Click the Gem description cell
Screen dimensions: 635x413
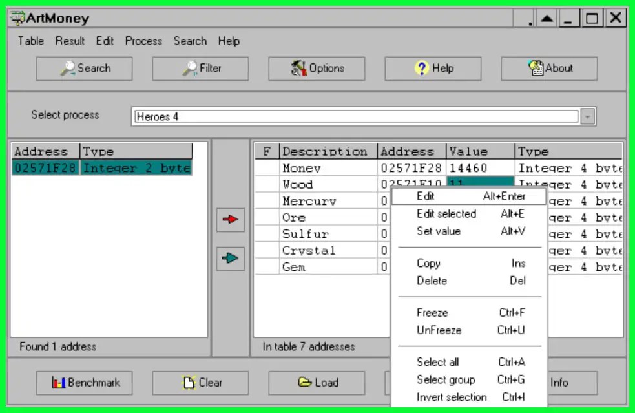[x=328, y=267]
